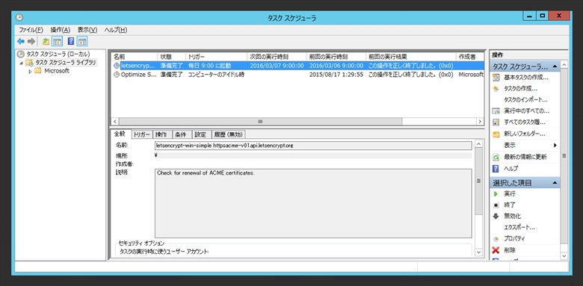This screenshot has width=583, height=286.
Task: Click the コンピューターのアイドル時 trigger cell
Action: pyautogui.click(x=216, y=74)
